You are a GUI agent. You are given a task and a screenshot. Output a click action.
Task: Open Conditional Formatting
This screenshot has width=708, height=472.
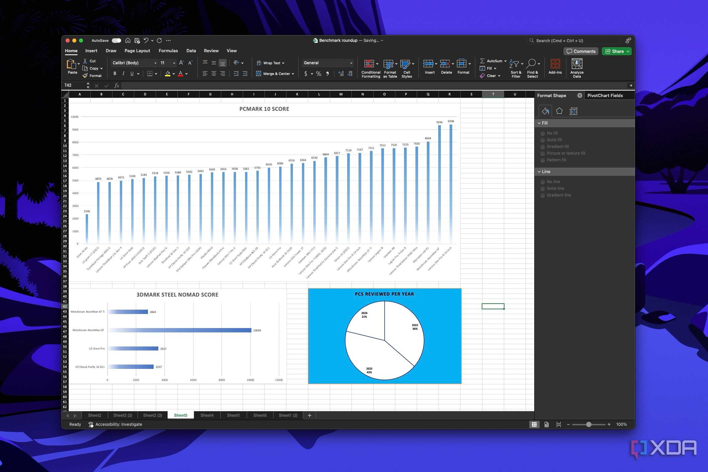tap(371, 69)
